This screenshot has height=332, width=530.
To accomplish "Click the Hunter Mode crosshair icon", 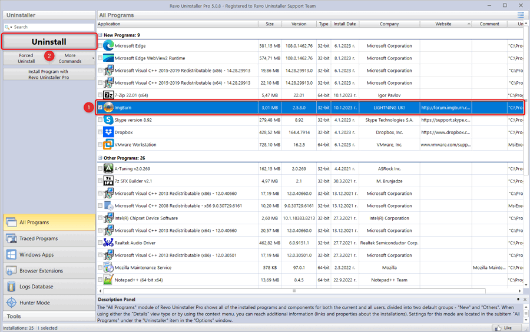I will point(11,303).
